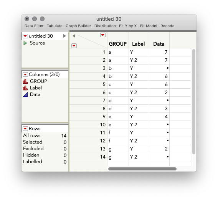Open Fit Model

[x=149, y=26]
